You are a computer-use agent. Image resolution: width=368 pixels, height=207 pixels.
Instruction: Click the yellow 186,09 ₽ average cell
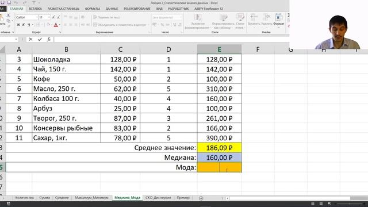tap(219, 148)
